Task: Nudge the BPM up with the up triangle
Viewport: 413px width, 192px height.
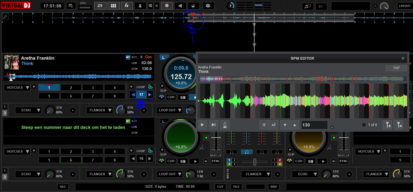Action: [x=295, y=125]
